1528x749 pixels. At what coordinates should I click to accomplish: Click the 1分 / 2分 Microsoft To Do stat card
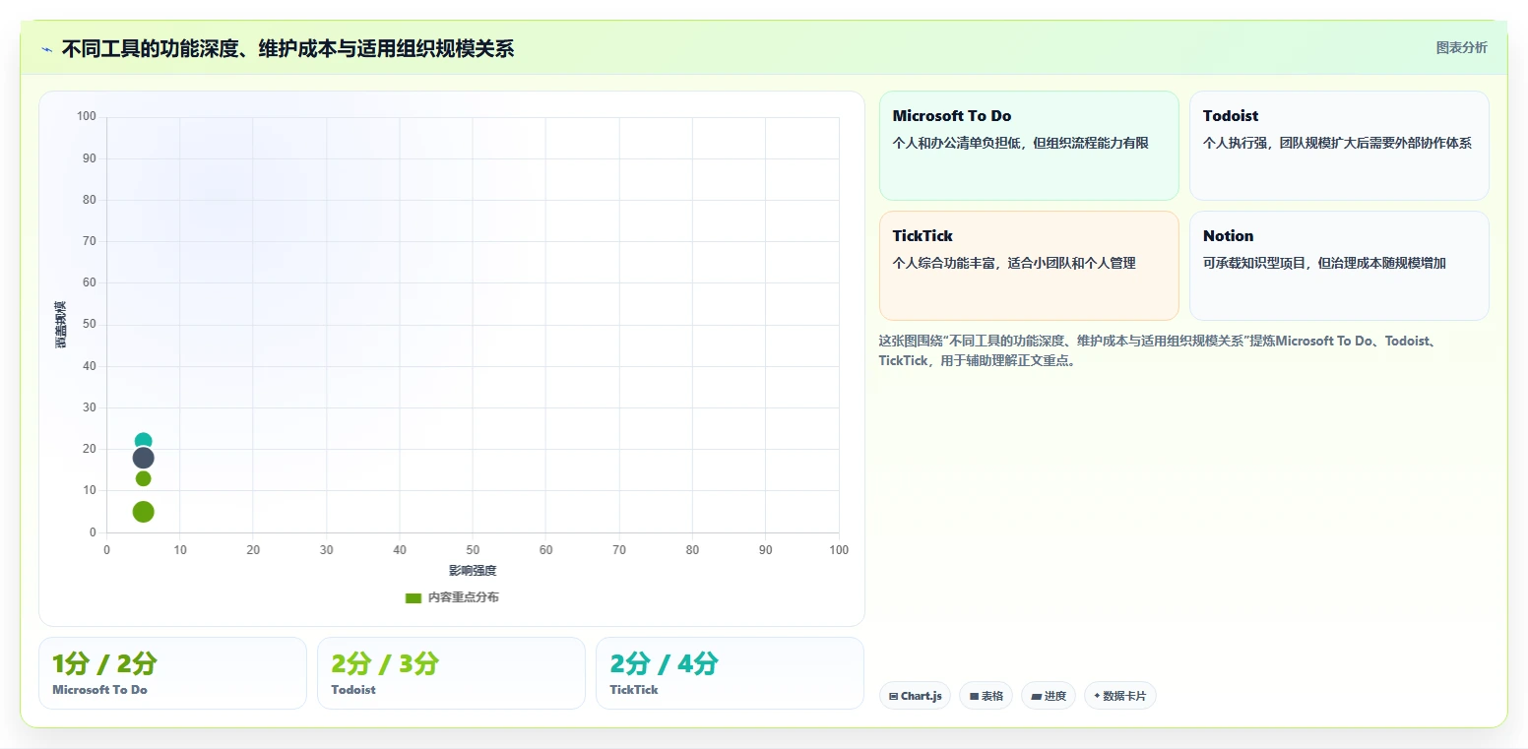coord(172,673)
